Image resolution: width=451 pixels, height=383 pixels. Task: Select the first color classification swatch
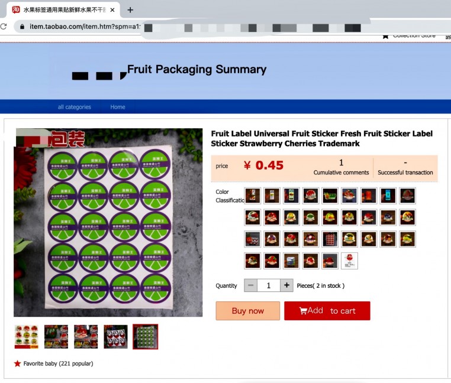(x=252, y=196)
